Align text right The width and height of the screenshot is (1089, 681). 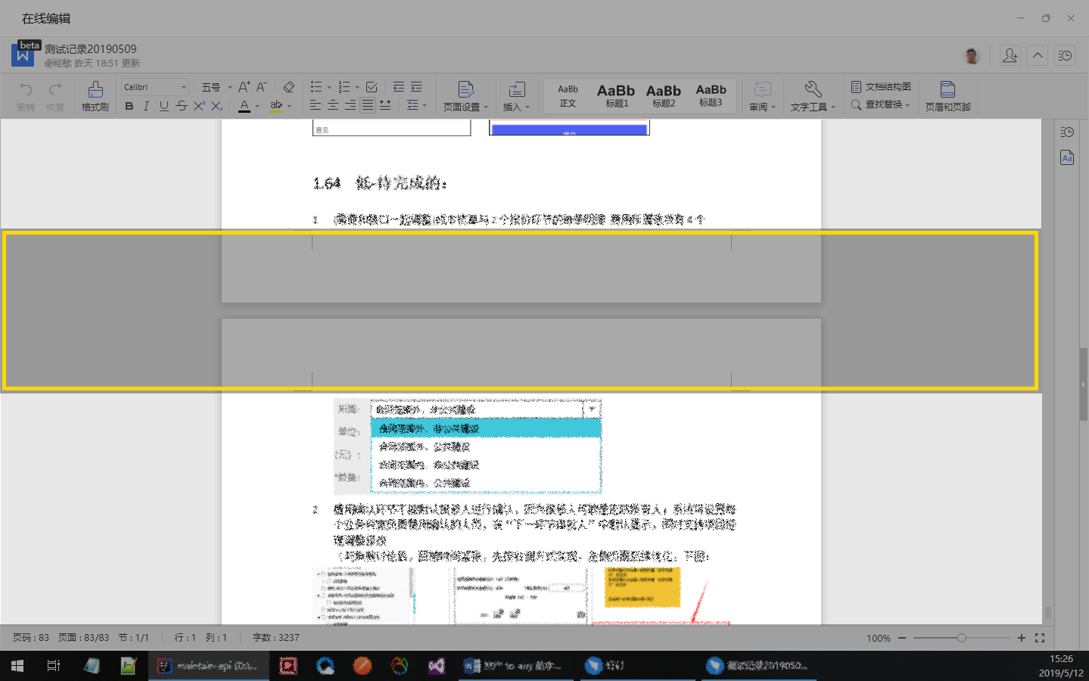pyautogui.click(x=350, y=106)
